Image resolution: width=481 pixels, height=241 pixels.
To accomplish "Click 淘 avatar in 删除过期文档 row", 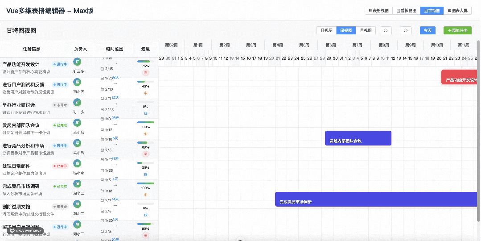I will pyautogui.click(x=77, y=204).
